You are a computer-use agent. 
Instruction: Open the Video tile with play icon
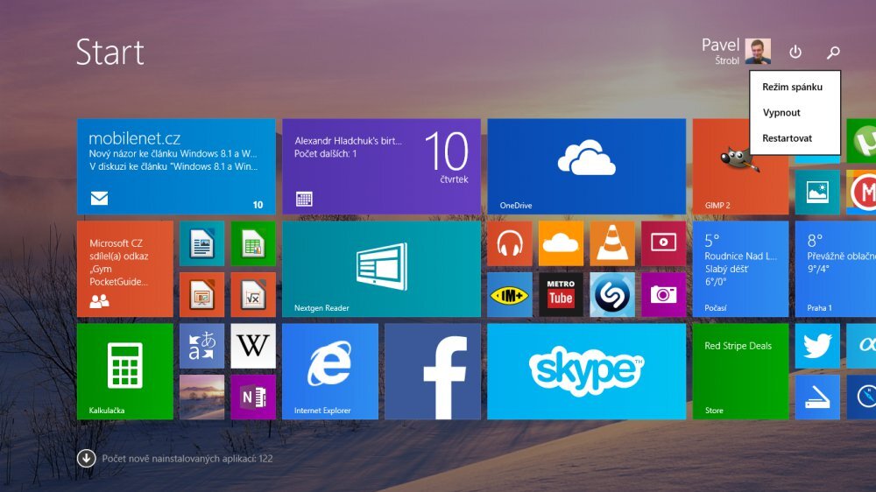(x=663, y=243)
